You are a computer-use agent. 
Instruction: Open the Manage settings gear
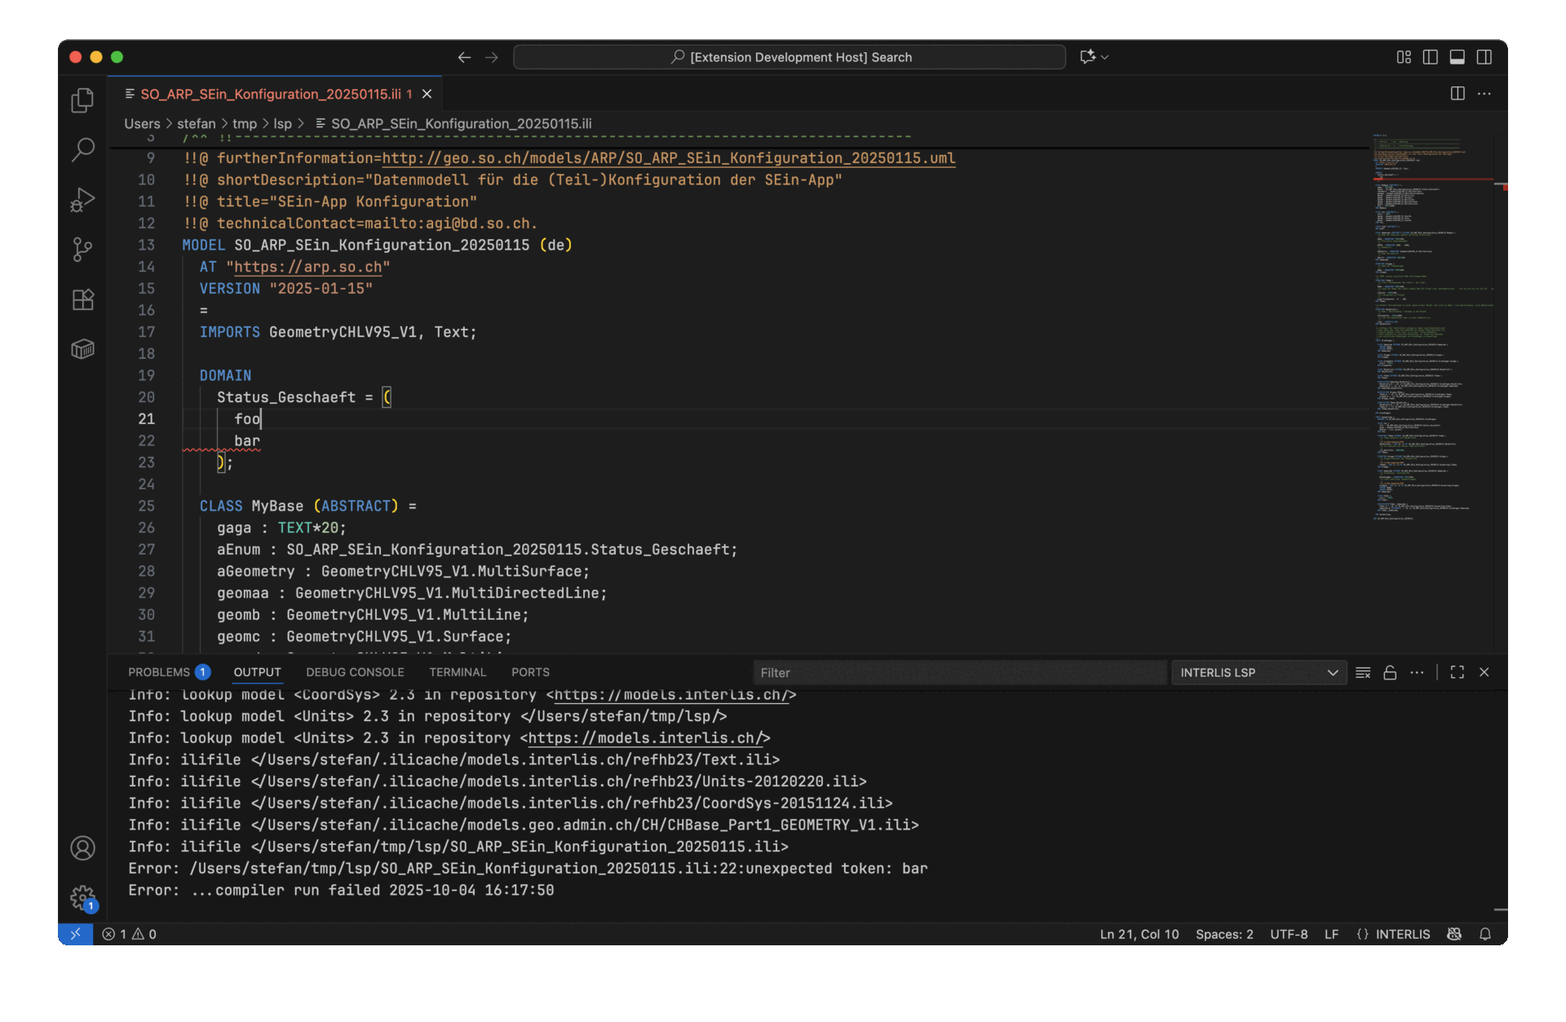[82, 898]
